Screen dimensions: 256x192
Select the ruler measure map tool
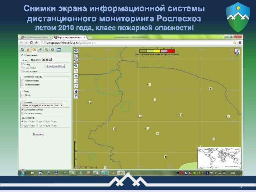click(76, 71)
